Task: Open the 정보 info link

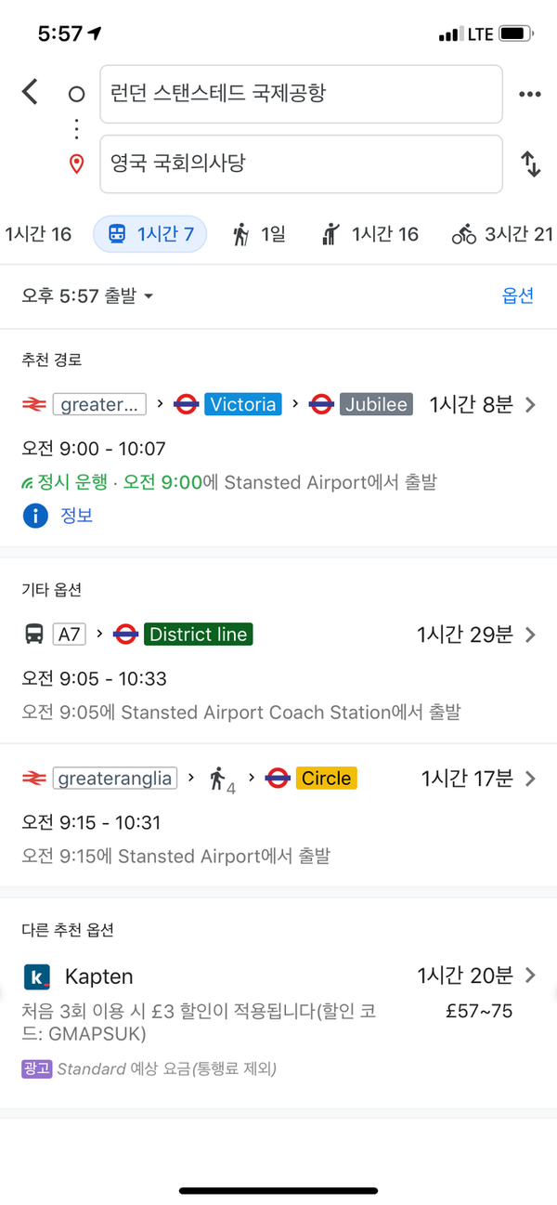Action: (76, 516)
